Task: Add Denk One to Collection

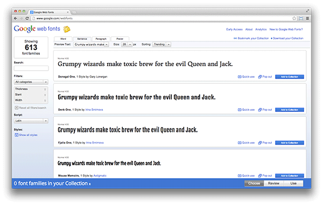Action: pyautogui.click(x=290, y=110)
